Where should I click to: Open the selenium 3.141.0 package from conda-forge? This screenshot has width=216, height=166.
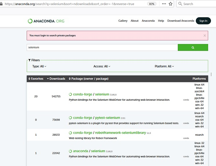point(102,94)
